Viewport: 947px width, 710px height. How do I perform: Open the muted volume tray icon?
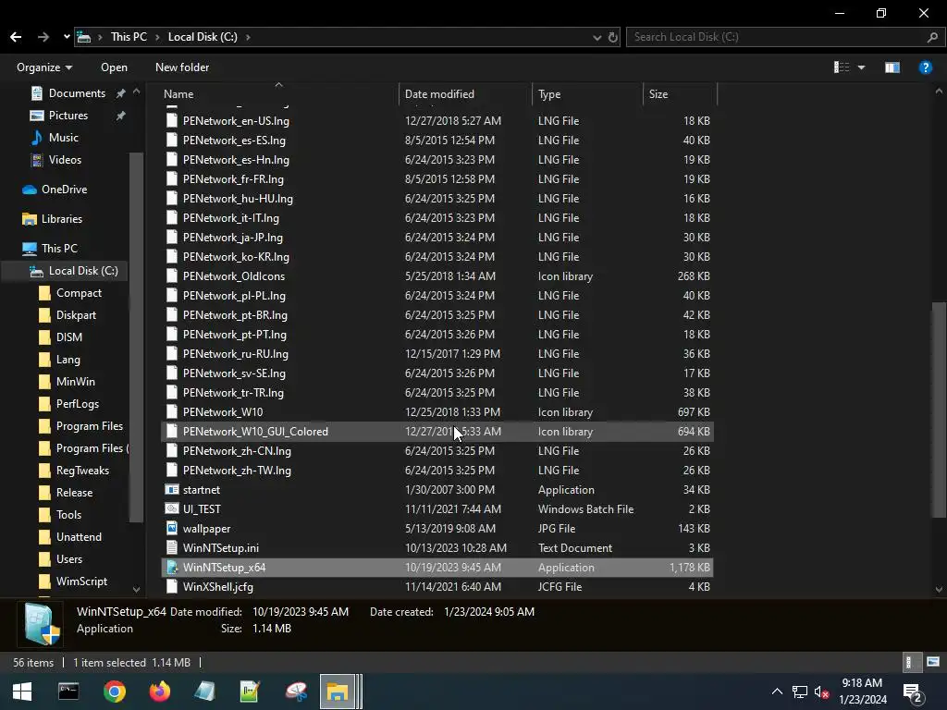[x=821, y=692]
